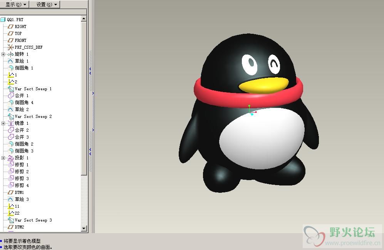The image size is (384, 250).
Task: Click the 合并 2 merge icon
Action: tap(10, 130)
